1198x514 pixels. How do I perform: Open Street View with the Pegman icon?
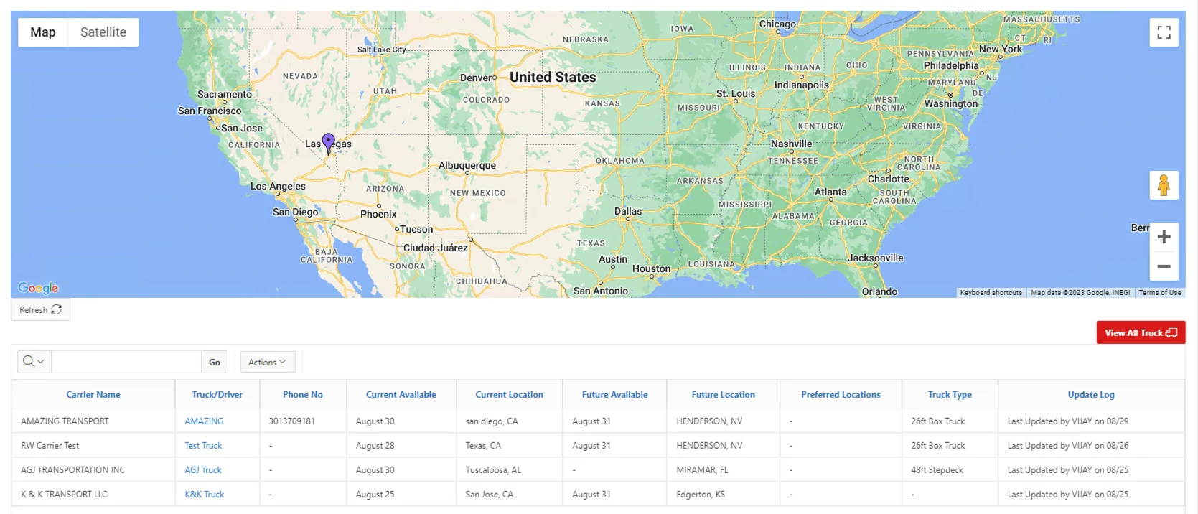pyautogui.click(x=1164, y=186)
